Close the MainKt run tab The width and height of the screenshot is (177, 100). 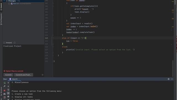pos(19,79)
